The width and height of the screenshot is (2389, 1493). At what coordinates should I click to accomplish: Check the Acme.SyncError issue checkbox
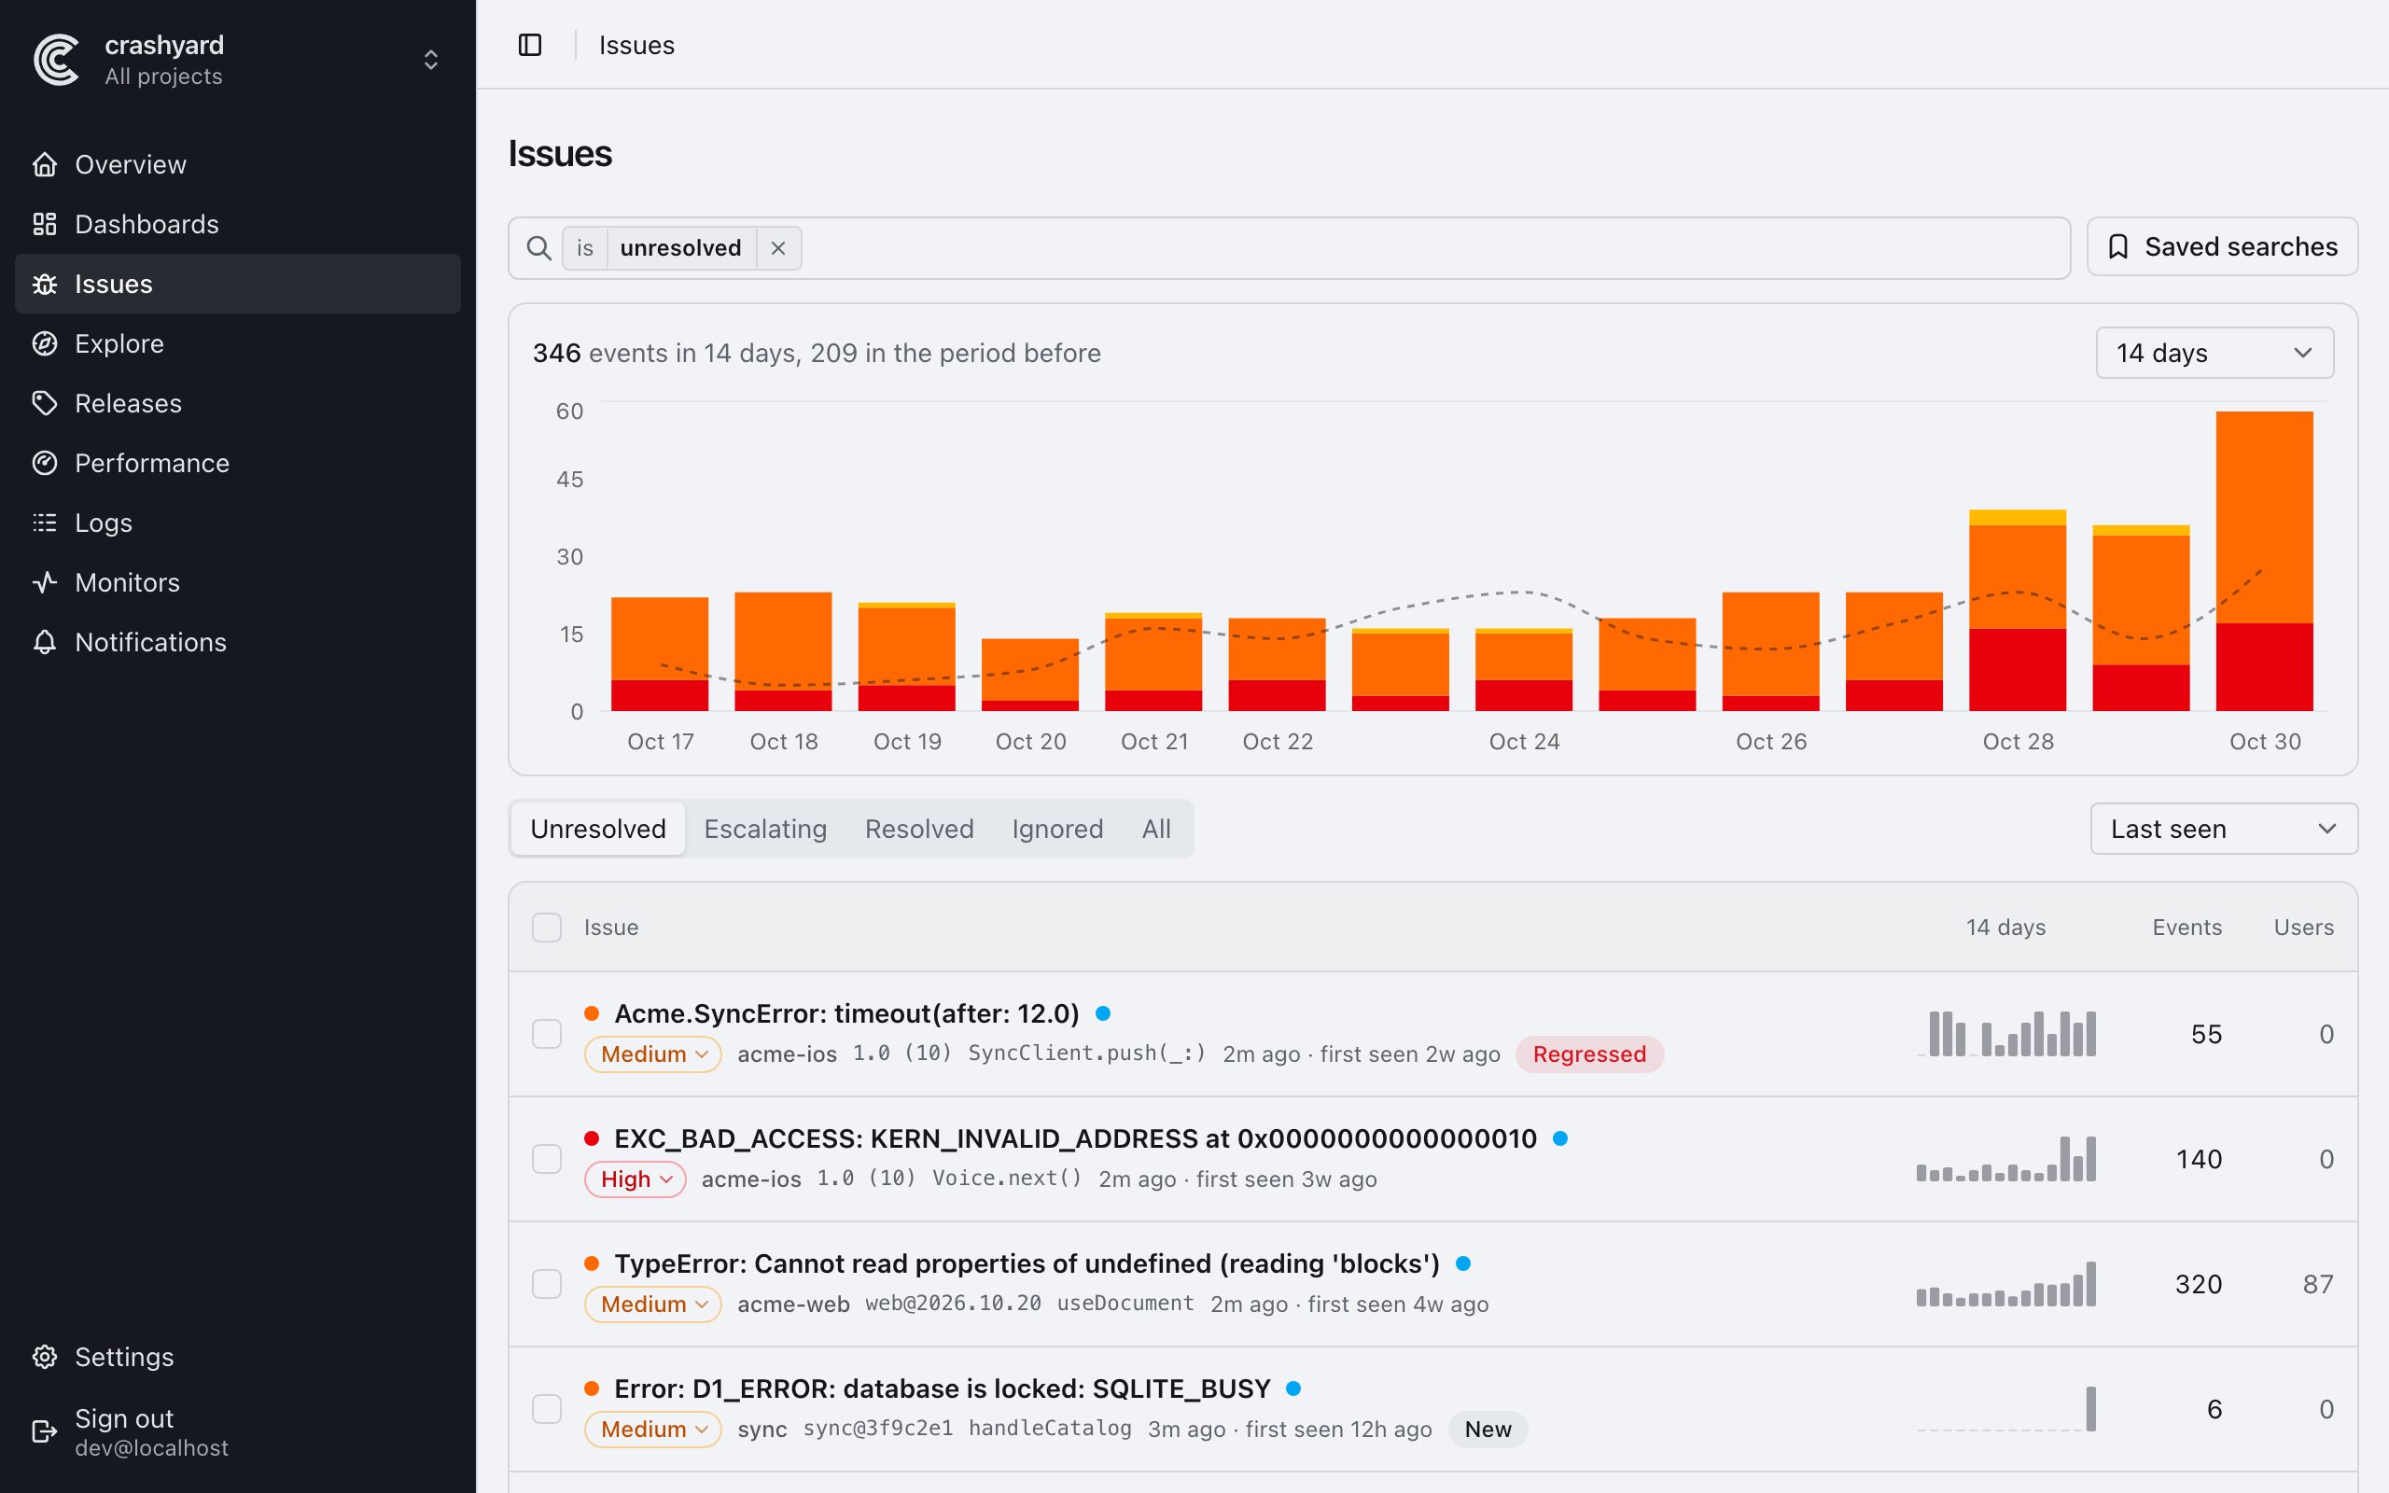[547, 1034]
